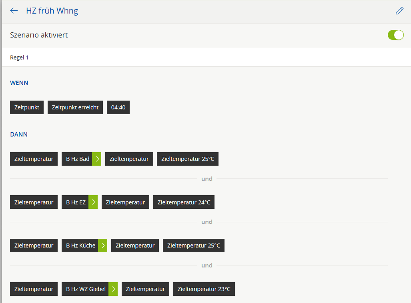Click the Zeitpunkt erreicht condition tag
This screenshot has height=303, width=411.
tap(75, 107)
